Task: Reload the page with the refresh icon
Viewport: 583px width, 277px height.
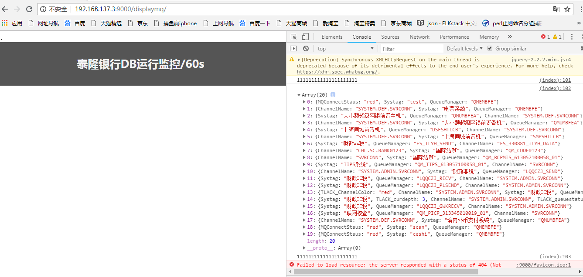Action: point(29,9)
